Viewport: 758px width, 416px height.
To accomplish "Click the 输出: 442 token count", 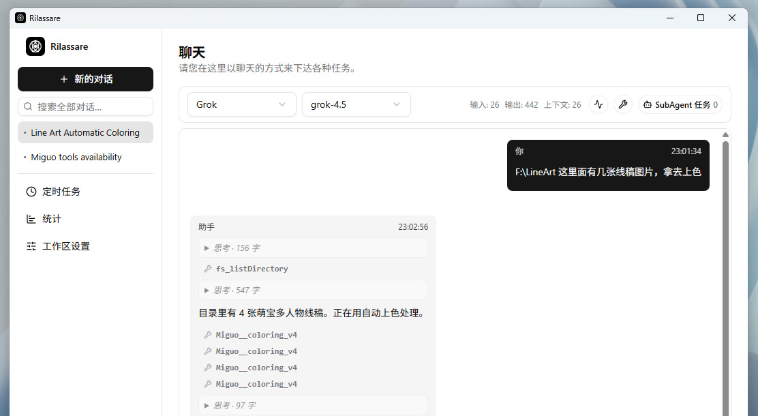I will pos(521,105).
